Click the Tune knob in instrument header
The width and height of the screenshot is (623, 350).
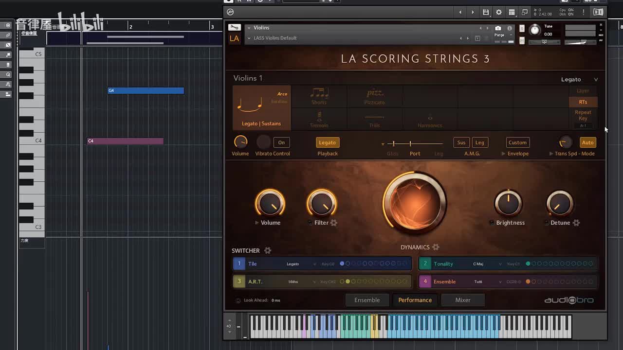pyautogui.click(x=535, y=30)
